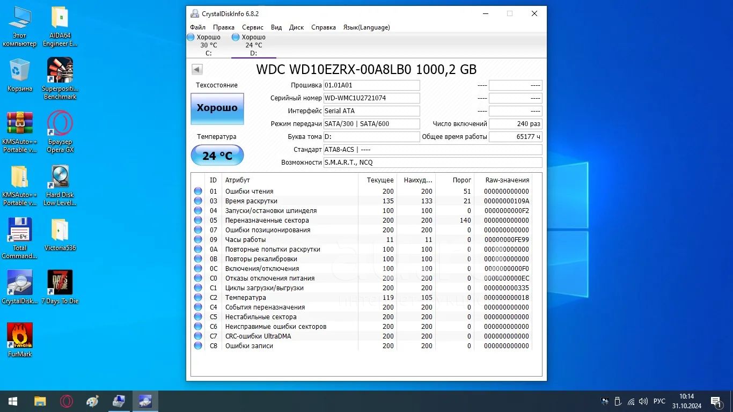Click the status orb for Температура row

coord(198,298)
